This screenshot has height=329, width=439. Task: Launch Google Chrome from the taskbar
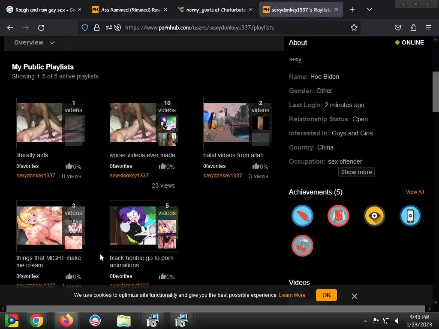(36, 320)
